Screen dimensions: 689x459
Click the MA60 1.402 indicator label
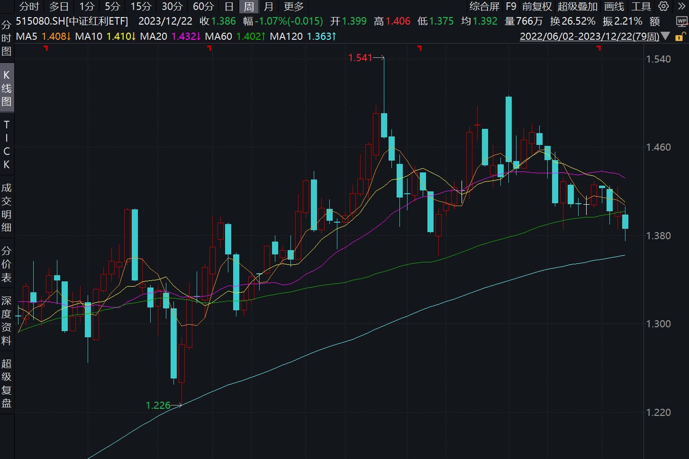pyautogui.click(x=235, y=36)
